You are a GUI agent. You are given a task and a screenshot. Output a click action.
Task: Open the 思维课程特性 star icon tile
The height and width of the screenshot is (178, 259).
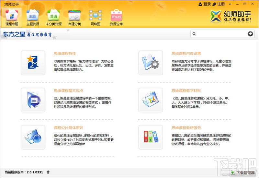pyautogui.click(x=33, y=63)
